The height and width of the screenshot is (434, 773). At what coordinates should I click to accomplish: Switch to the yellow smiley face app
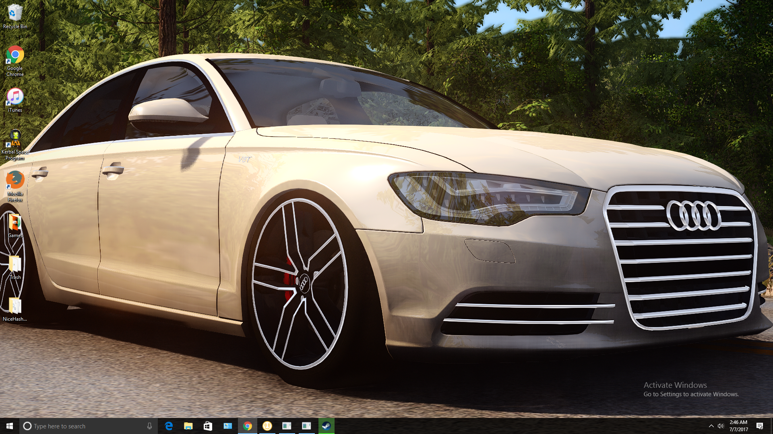pyautogui.click(x=267, y=426)
